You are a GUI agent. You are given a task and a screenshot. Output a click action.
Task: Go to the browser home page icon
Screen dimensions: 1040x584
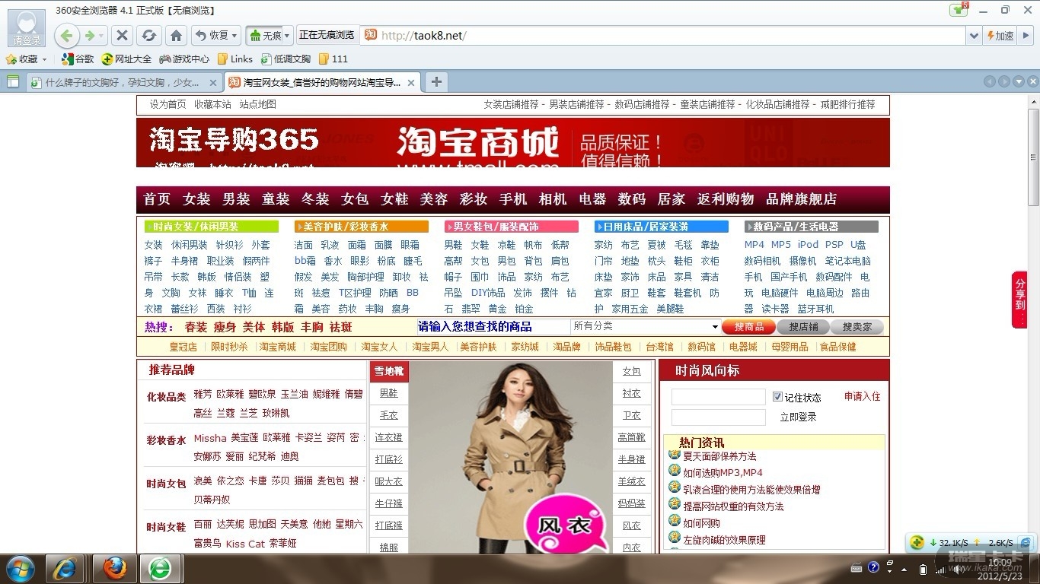[177, 35]
